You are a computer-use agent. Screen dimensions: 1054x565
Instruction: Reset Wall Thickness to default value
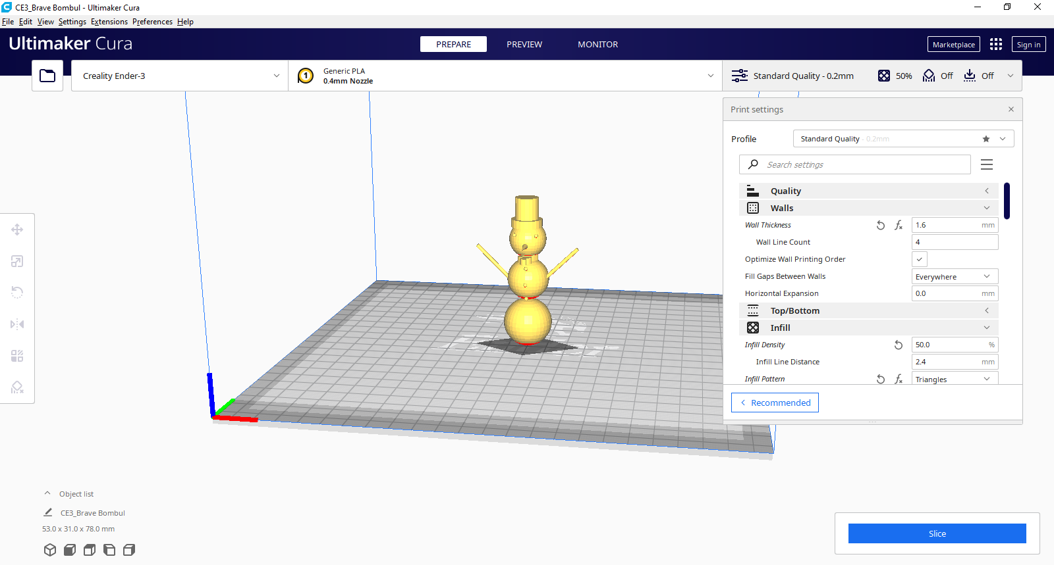click(881, 225)
